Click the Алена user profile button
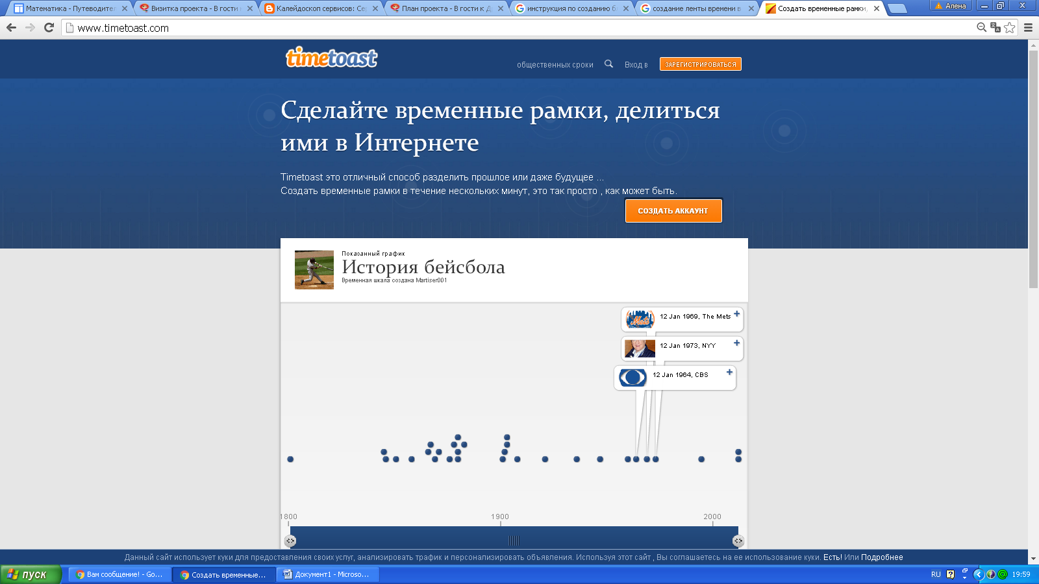Image resolution: width=1039 pixels, height=584 pixels. coord(951,6)
